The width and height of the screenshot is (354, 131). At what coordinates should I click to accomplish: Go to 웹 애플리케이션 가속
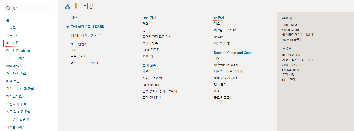pyautogui.click(x=86, y=35)
